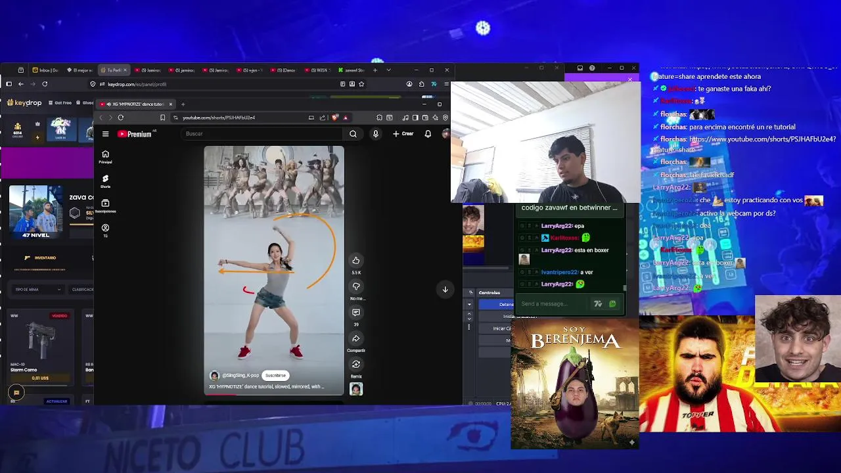Viewport: 841px width, 473px height.
Task: Open the TIPO DE ARMA dropdown
Action: coord(38,289)
